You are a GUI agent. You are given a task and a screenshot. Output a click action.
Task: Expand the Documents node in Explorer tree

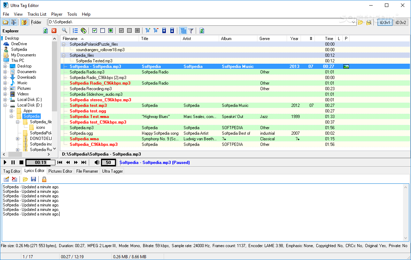5,72
